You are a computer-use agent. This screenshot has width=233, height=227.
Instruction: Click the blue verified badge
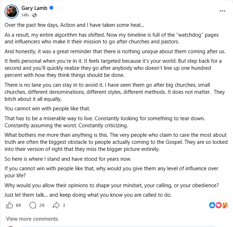(x=52, y=8)
